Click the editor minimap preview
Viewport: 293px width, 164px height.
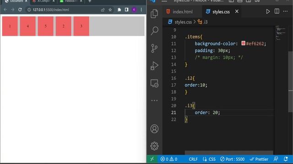click(281, 33)
